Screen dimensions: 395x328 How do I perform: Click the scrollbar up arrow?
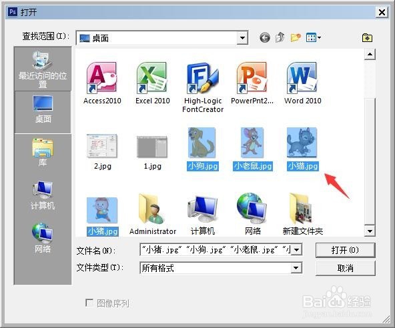pos(370,54)
